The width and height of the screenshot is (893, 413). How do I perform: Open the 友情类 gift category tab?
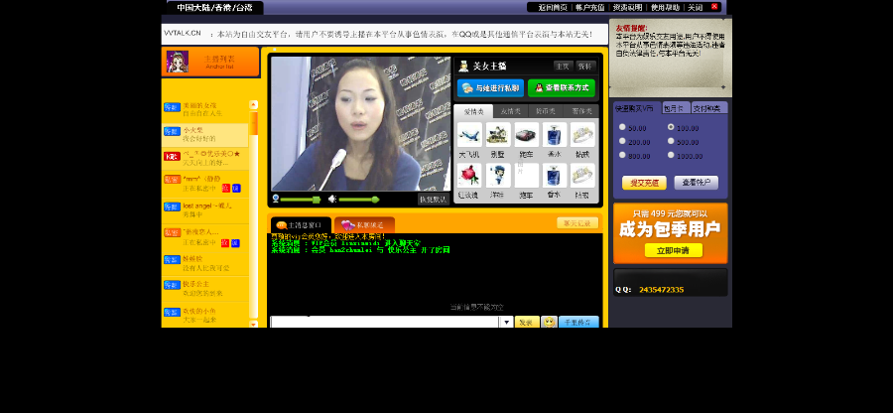(510, 111)
